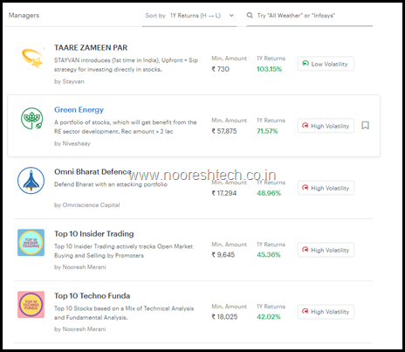The height and width of the screenshot is (352, 405).
Task: Open Top 10 Techno Funda smallcase
Action: pos(92,296)
